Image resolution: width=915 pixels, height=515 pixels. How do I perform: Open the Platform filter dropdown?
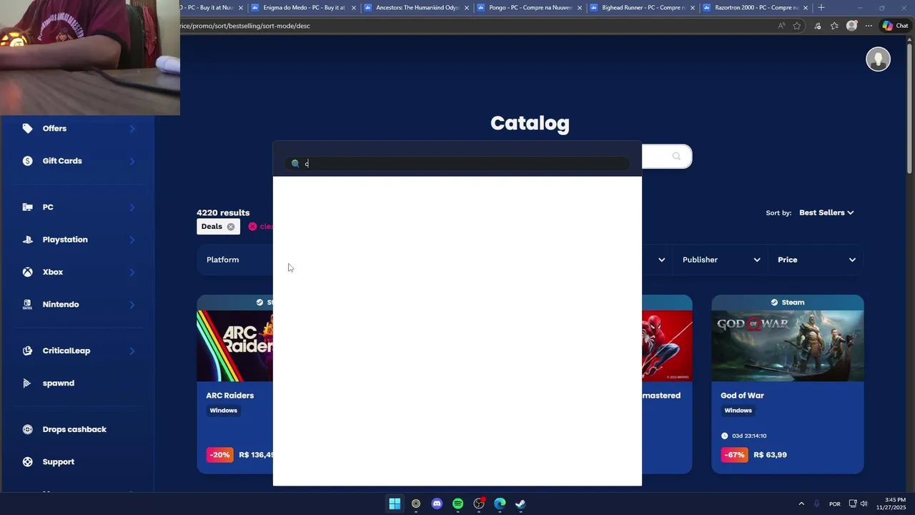coord(235,260)
